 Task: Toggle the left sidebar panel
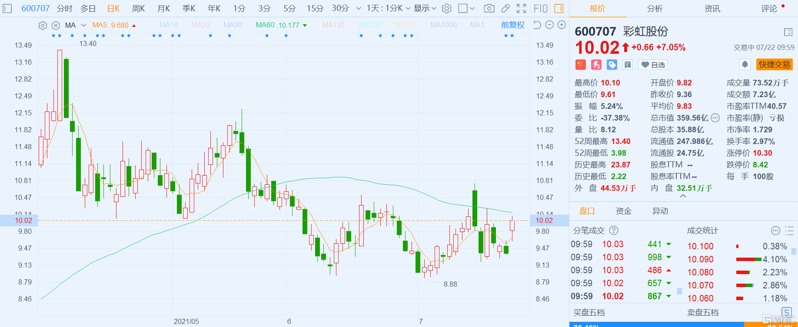coord(7,8)
